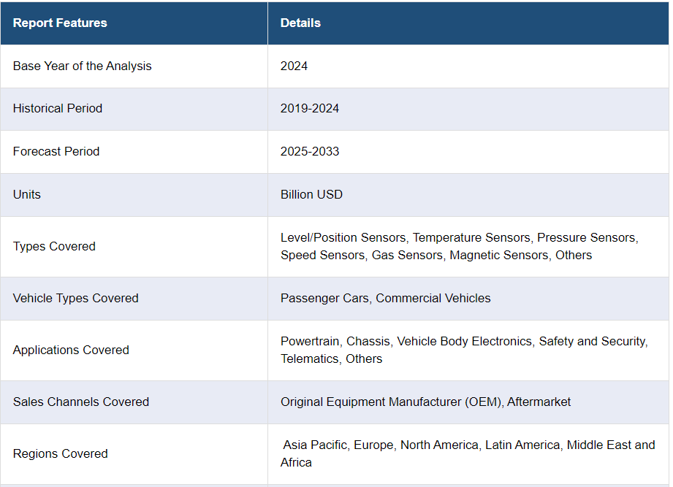
Task: Click the 2025-2033 forecast value
Action: click(x=310, y=151)
